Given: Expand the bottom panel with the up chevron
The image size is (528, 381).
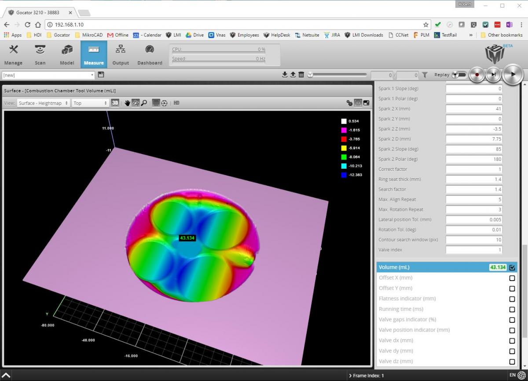Looking at the screenshot, I should tap(6, 375).
